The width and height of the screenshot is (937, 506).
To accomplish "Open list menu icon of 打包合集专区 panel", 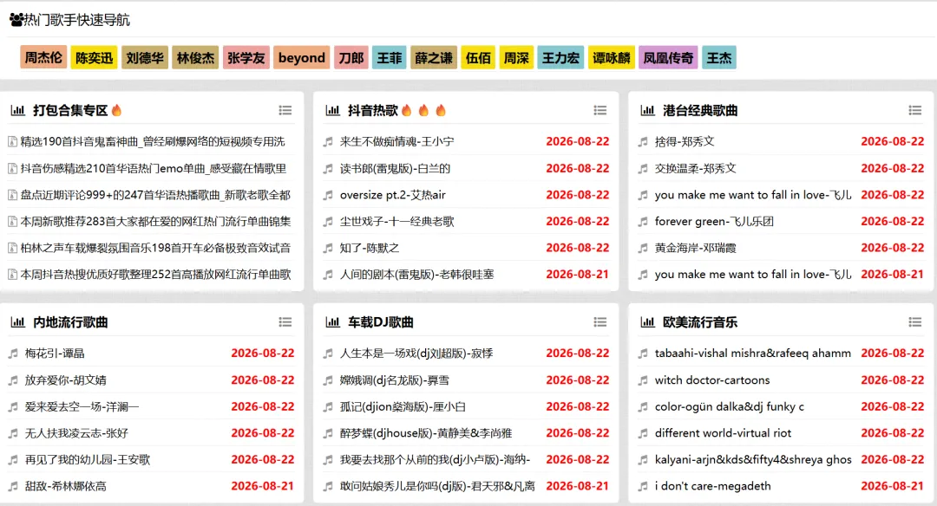I will click(x=285, y=110).
